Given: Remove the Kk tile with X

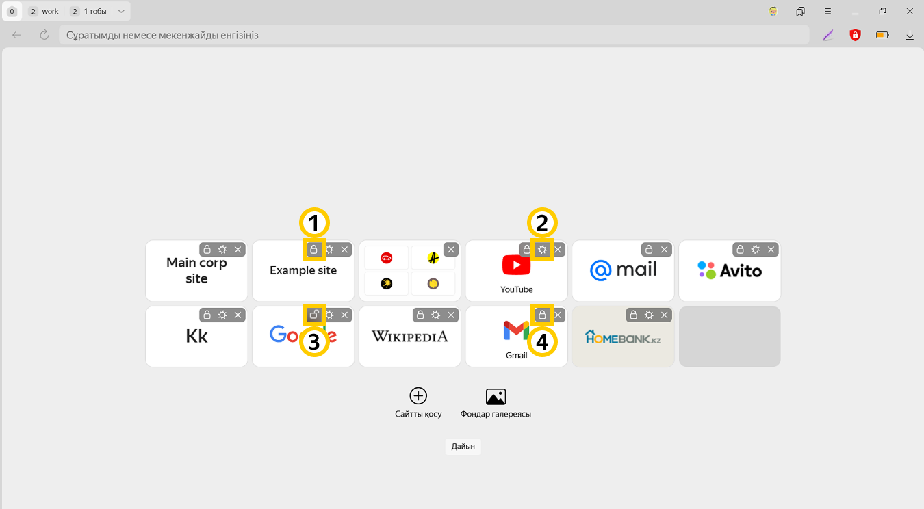Looking at the screenshot, I should pos(238,315).
